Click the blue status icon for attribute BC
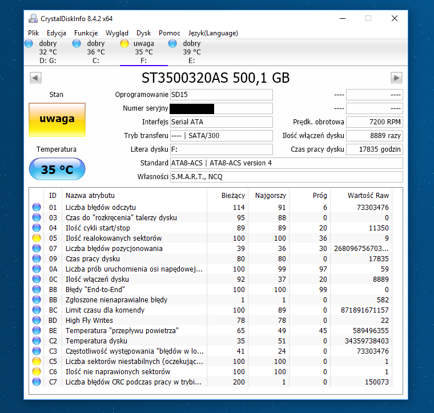The height and width of the screenshot is (413, 434). [37, 310]
